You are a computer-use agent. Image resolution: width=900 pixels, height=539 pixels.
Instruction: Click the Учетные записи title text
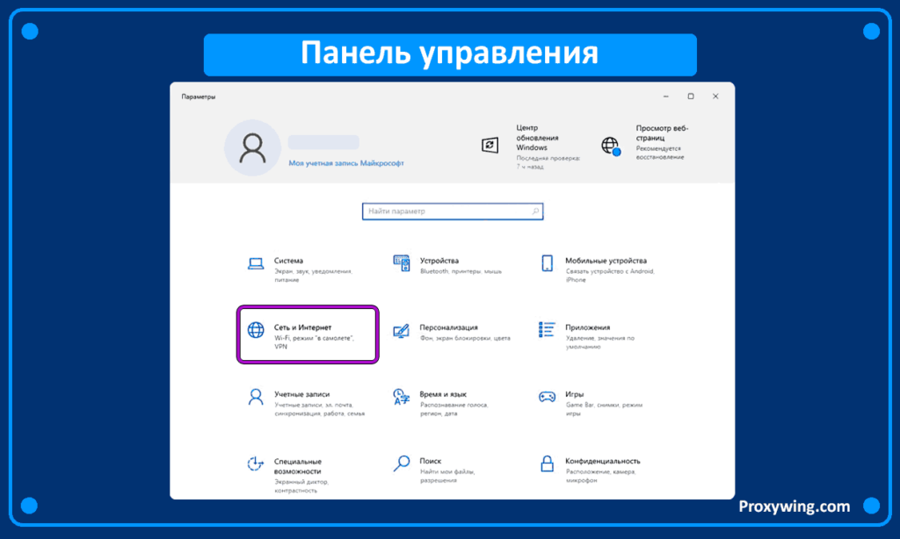(x=302, y=394)
